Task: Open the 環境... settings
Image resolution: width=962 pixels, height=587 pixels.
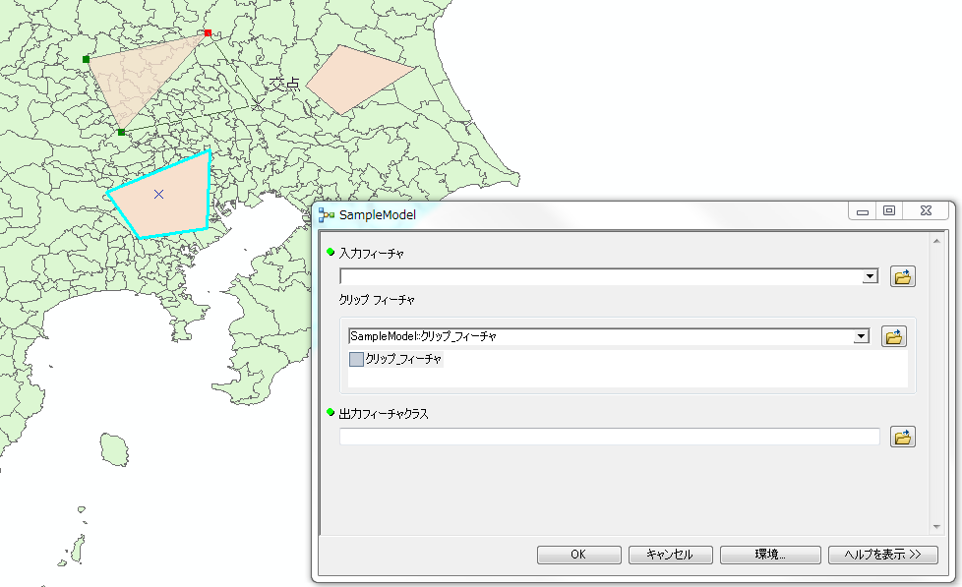Action: 770,555
